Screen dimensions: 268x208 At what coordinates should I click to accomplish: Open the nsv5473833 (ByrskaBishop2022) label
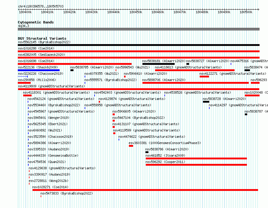coord(67,193)
